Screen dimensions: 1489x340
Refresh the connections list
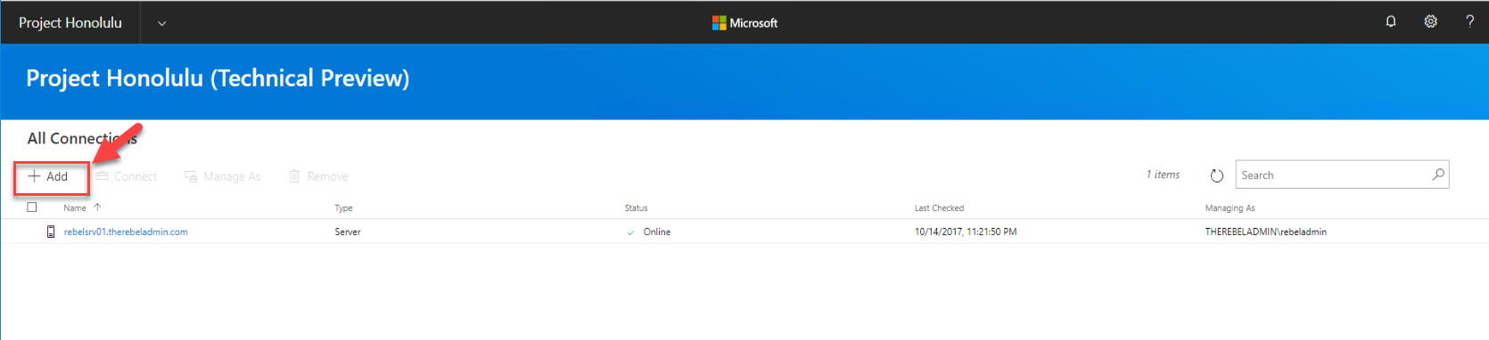(1217, 175)
